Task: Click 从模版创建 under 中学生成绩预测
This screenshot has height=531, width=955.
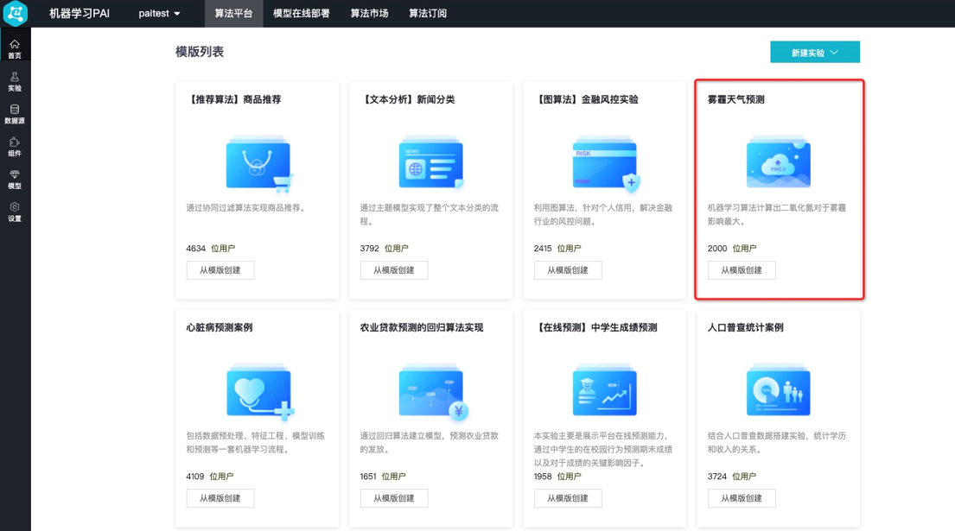Action: 568,498
